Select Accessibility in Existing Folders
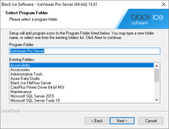 pos(82,65)
